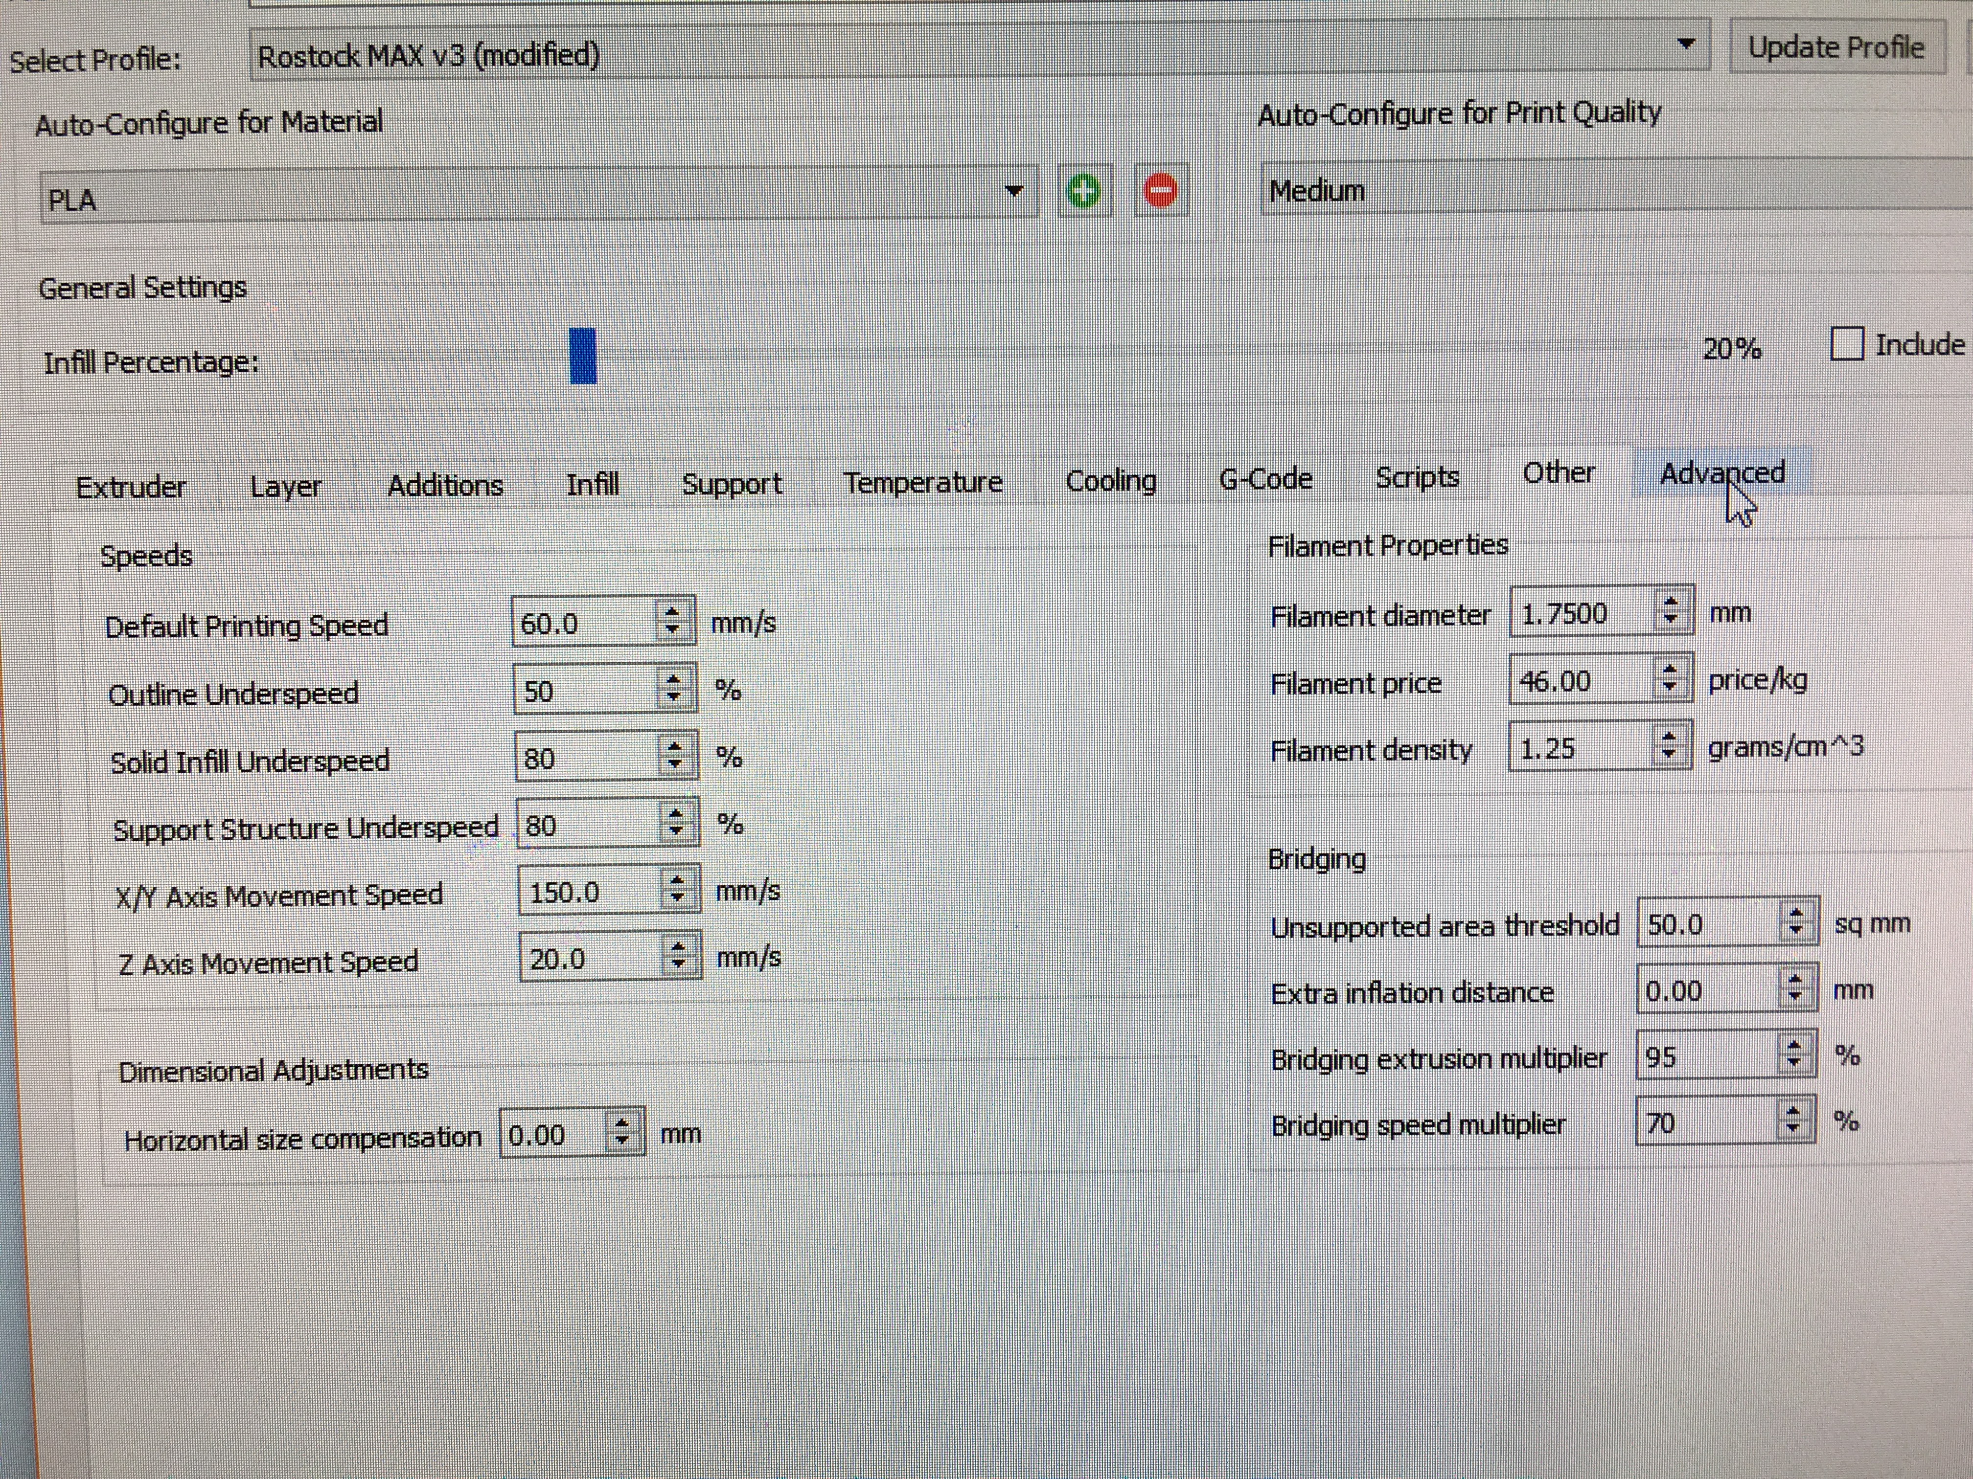This screenshot has height=1479, width=1973.
Task: Click the Unsupported area threshold field
Action: pyautogui.click(x=1704, y=924)
